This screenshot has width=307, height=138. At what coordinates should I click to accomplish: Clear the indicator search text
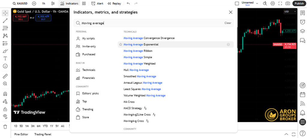[228, 23]
